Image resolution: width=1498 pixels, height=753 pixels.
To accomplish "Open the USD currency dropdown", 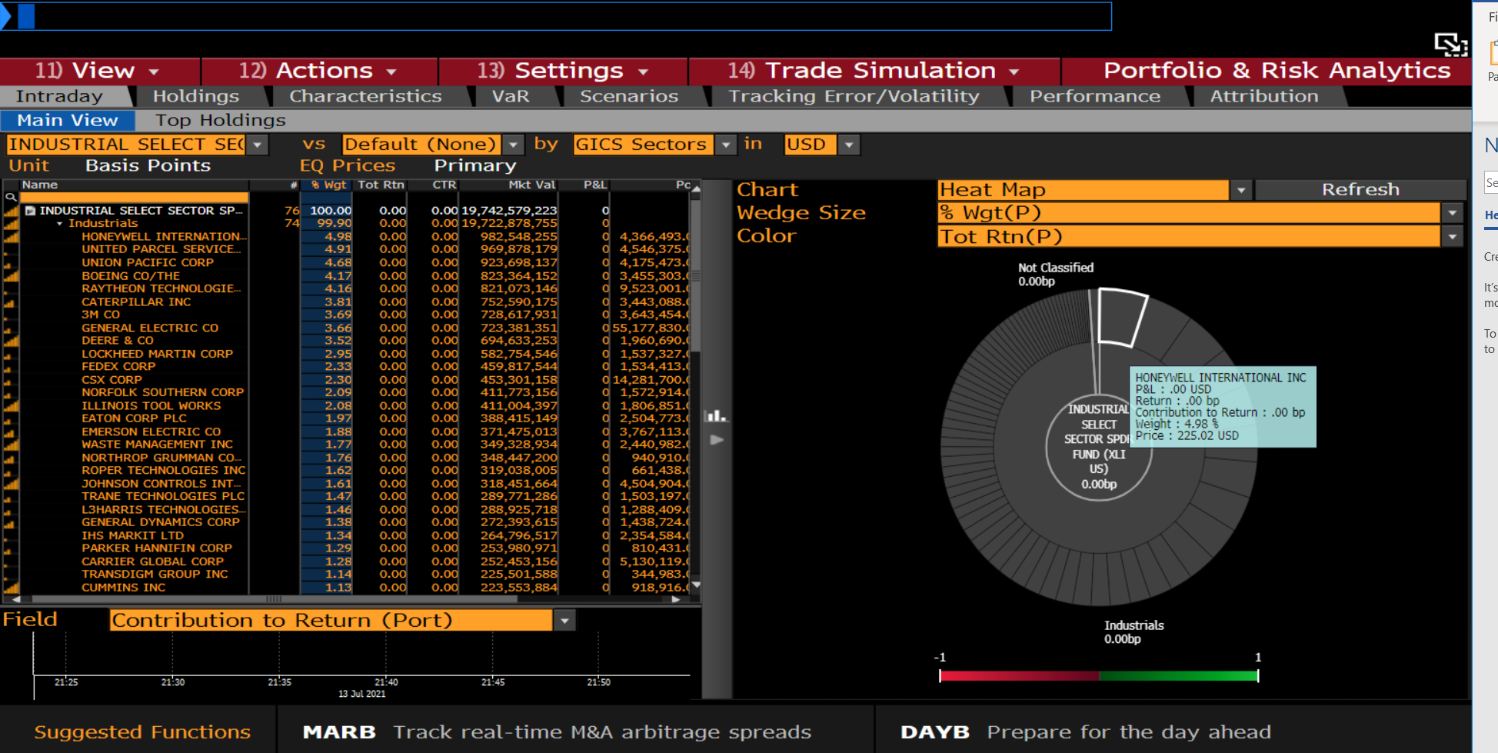I will 848,145.
